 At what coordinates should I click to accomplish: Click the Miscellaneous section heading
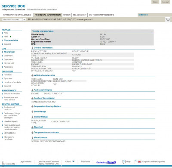[10, 104]
